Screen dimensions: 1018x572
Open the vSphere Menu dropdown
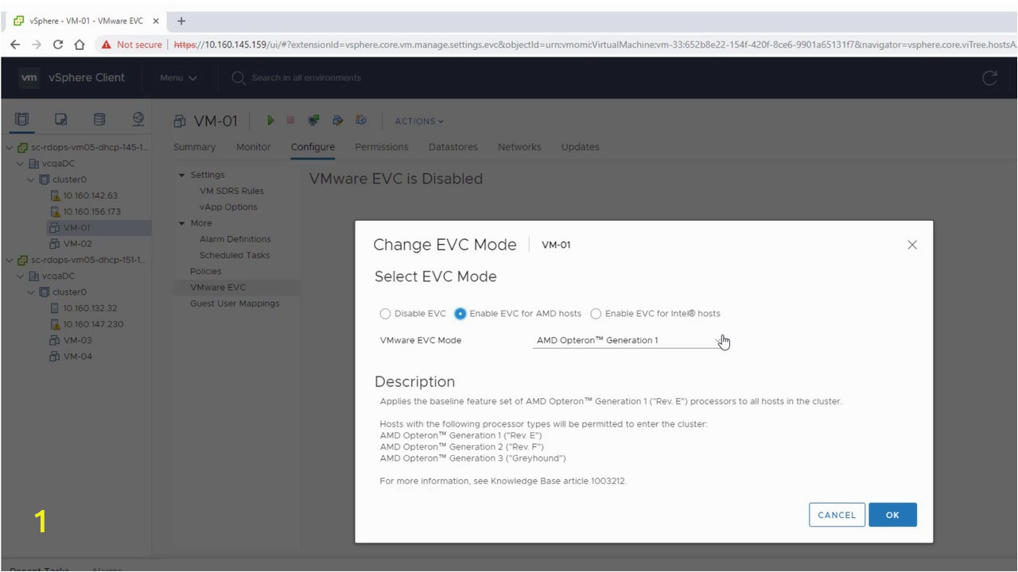coord(178,78)
